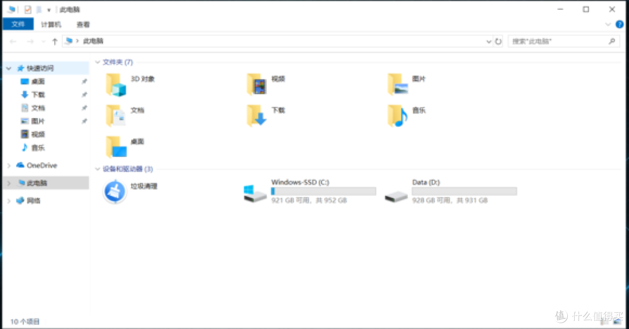Open the 查看 ribbon tab

coord(83,24)
